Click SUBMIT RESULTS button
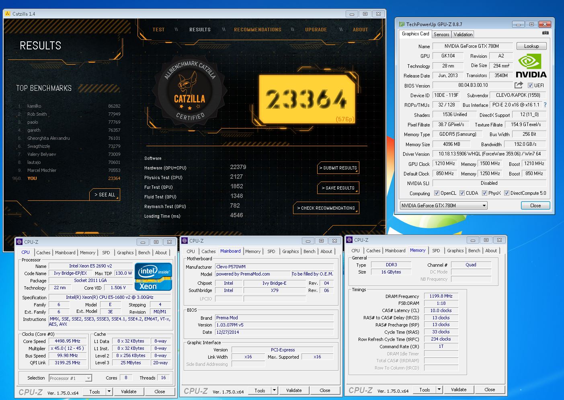Viewport: 564px width, 400px height. pos(338,168)
